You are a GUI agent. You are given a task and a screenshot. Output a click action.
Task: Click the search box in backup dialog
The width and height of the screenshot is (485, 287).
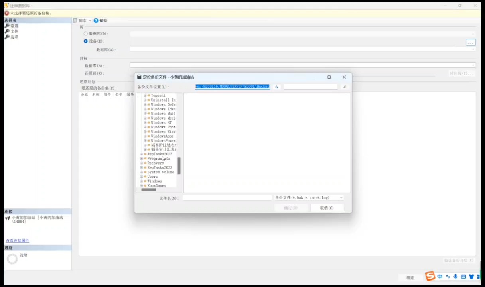coord(310,86)
